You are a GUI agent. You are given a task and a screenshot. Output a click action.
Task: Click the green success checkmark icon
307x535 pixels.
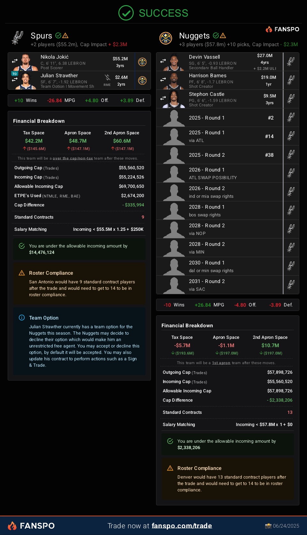pos(126,13)
